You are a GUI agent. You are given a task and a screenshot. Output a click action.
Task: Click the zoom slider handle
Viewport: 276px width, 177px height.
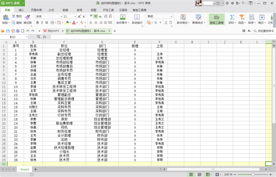pos(253,174)
